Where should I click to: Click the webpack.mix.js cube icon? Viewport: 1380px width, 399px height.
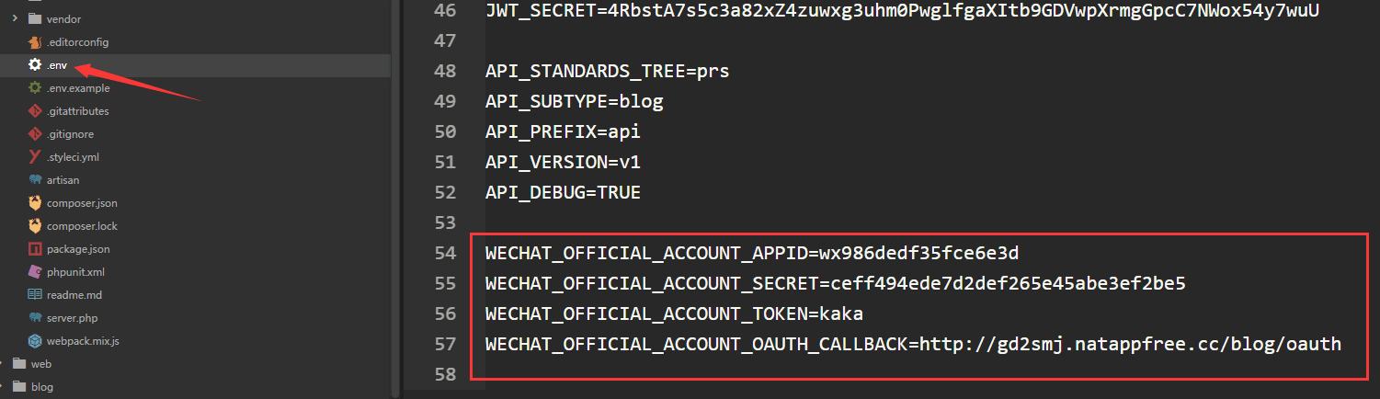pos(35,341)
